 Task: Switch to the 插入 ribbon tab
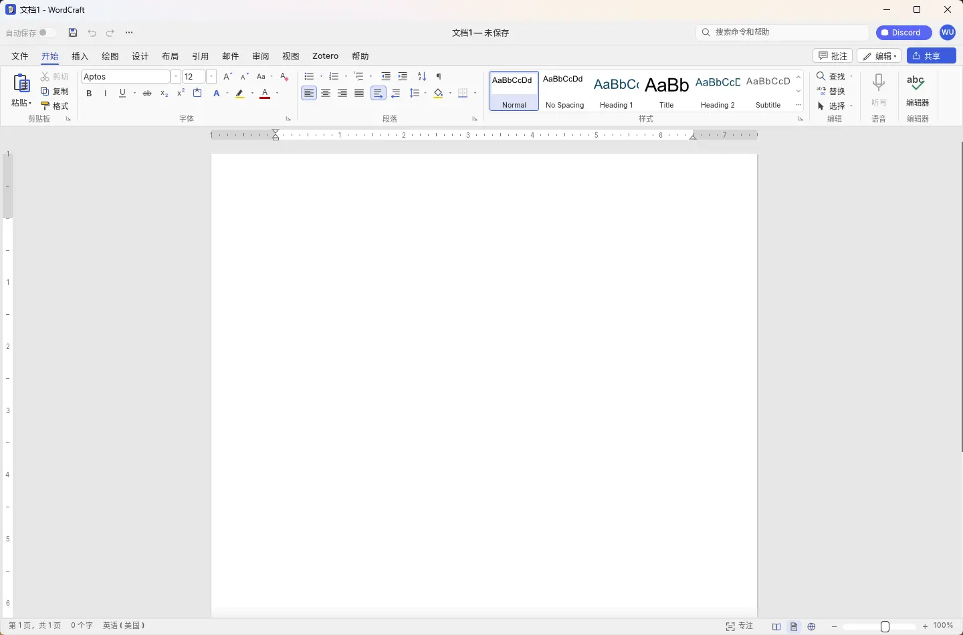pyautogui.click(x=80, y=56)
